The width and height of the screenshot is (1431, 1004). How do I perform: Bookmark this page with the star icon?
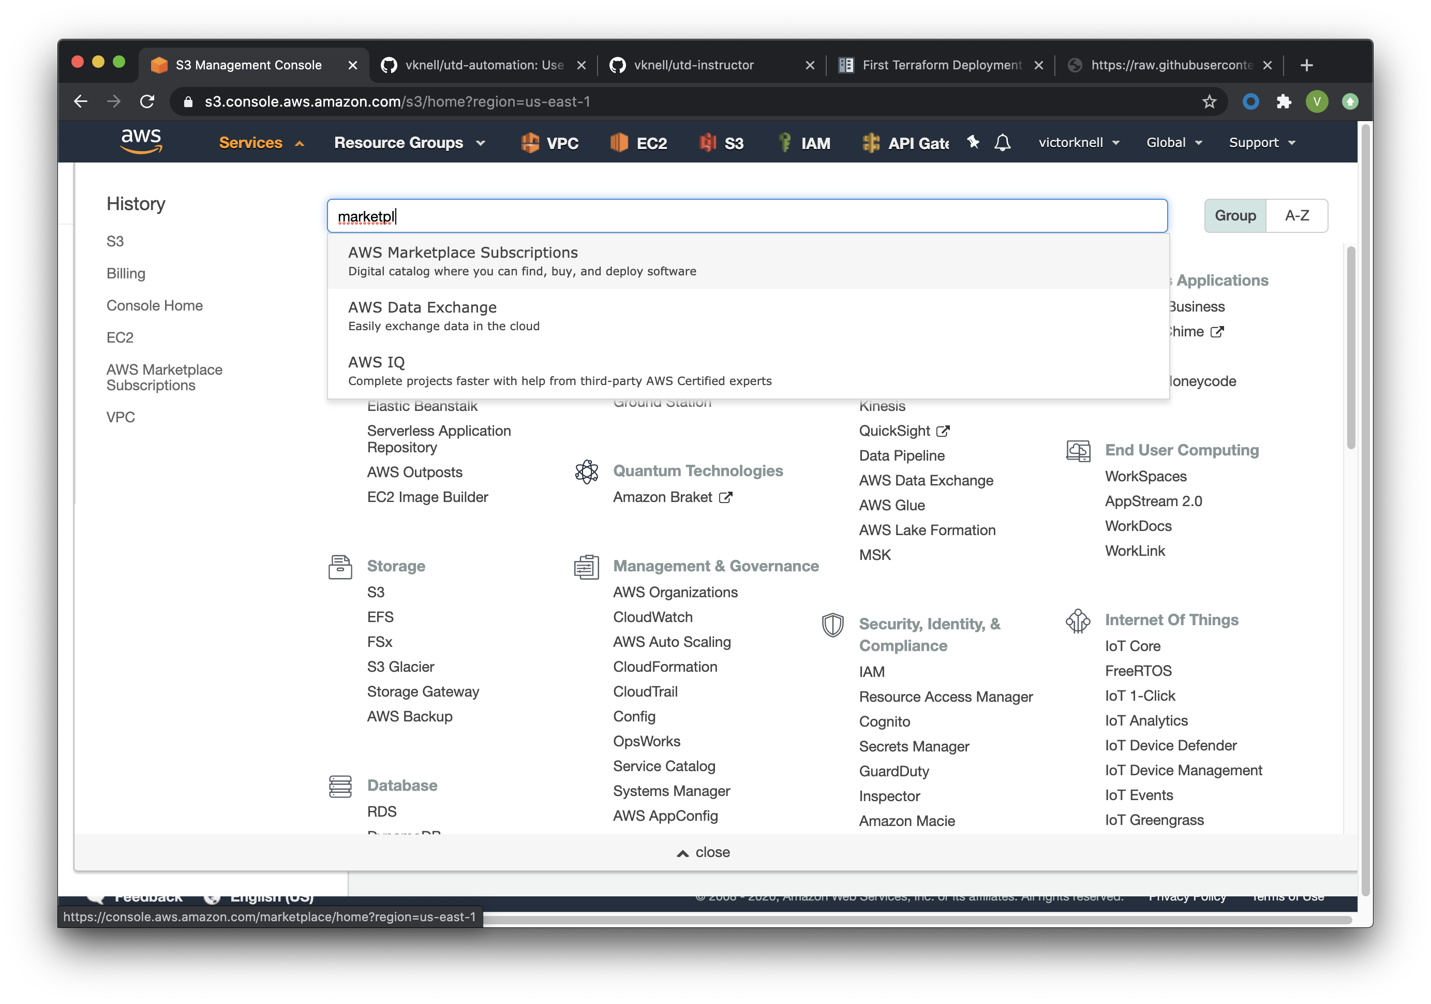[1209, 101]
